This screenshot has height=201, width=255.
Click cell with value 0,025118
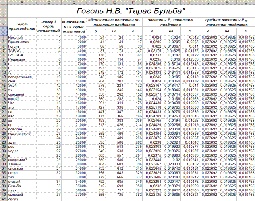click(152, 107)
